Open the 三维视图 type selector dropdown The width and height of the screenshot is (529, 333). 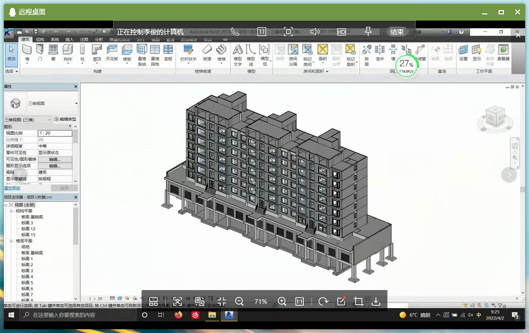[x=76, y=103]
